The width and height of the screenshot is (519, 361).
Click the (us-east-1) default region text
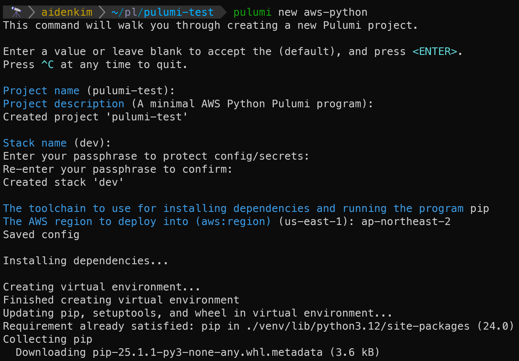313,221
